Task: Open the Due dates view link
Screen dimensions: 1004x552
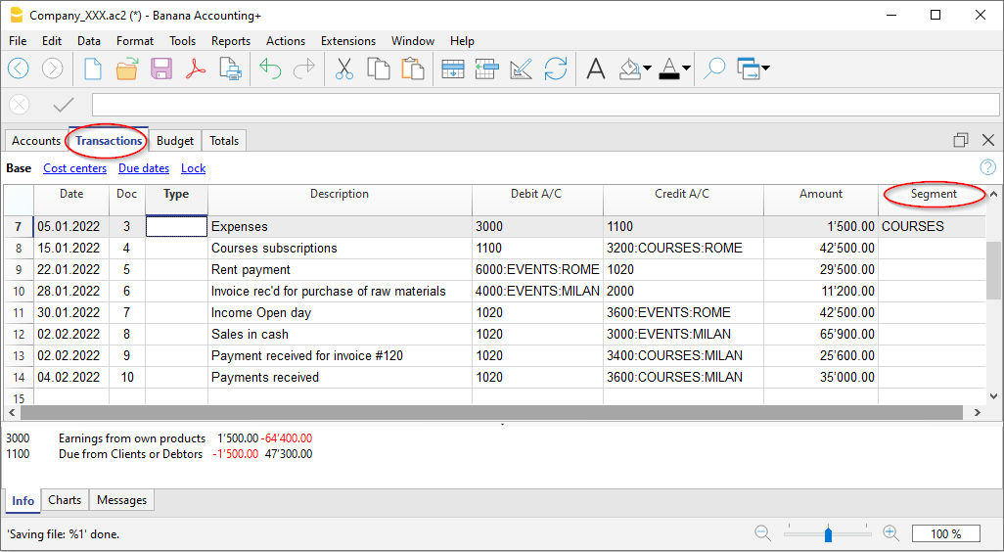Action: coord(144,168)
